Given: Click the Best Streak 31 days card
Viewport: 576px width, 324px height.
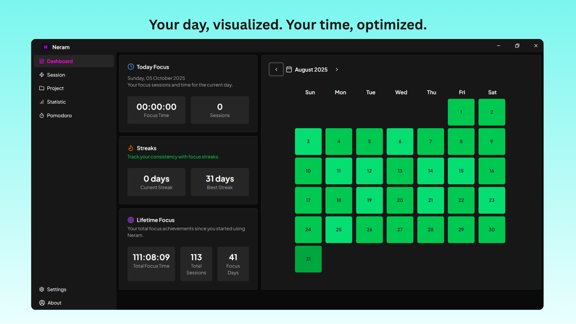Looking at the screenshot, I should pyautogui.click(x=220, y=182).
